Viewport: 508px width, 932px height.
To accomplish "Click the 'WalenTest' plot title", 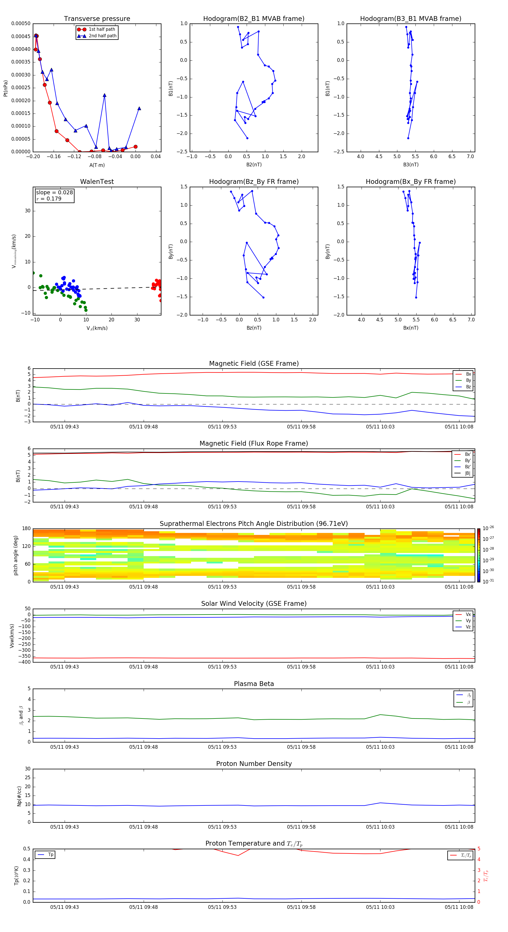I will (97, 182).
